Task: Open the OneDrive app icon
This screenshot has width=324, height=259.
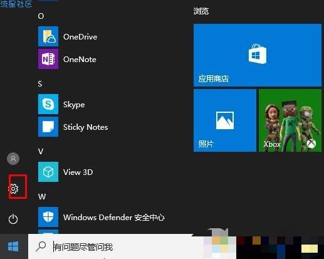Action: [x=48, y=36]
